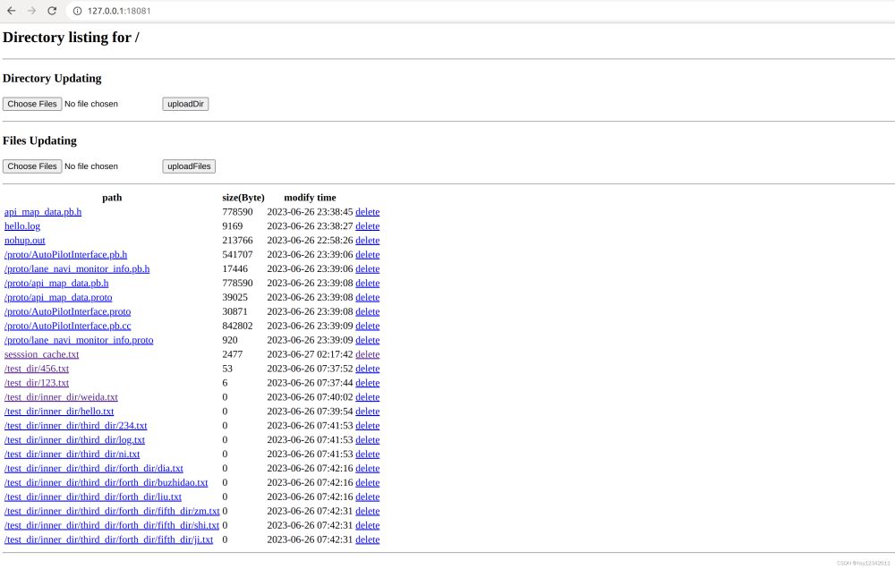Open the third_dir/234.txt link
Viewport: 895px width, 569px height.
click(x=76, y=426)
